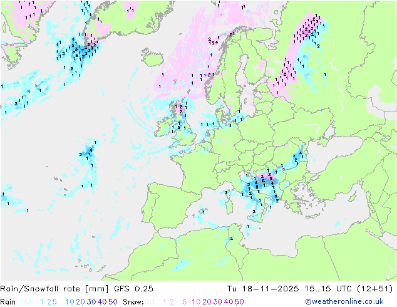
Task: Click the 'Snow:' legend label
Action: pyautogui.click(x=133, y=302)
